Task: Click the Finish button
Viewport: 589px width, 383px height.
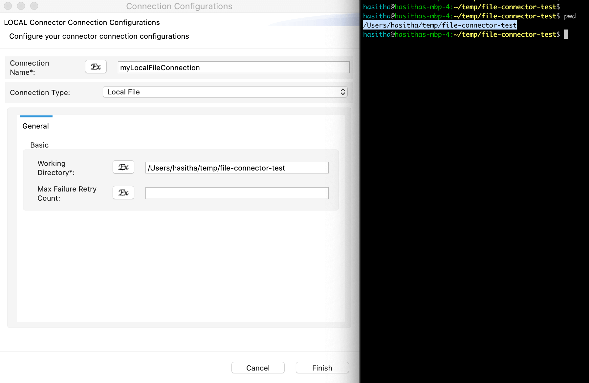Action: (322, 368)
